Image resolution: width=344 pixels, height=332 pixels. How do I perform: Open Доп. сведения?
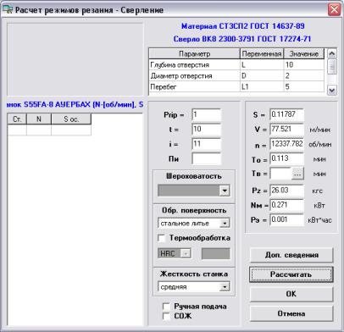coord(291,255)
